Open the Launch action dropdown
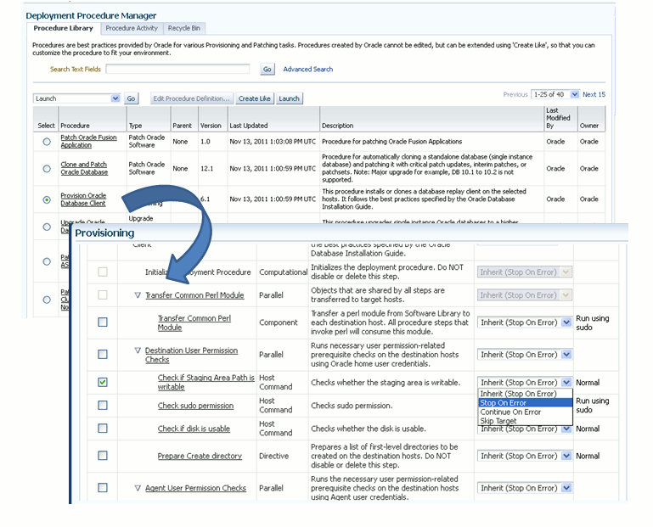Image resolution: width=653 pixels, height=527 pixels. pos(76,98)
